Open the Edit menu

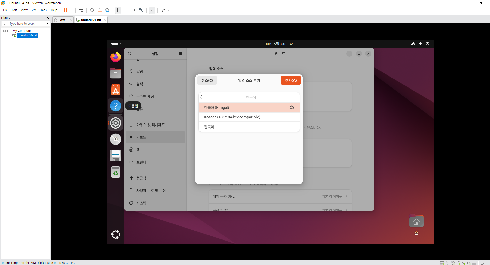(x=14, y=10)
